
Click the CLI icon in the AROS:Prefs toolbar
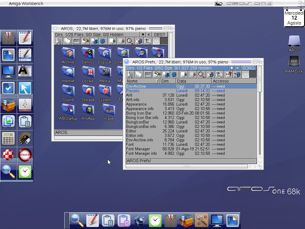tap(148, 75)
